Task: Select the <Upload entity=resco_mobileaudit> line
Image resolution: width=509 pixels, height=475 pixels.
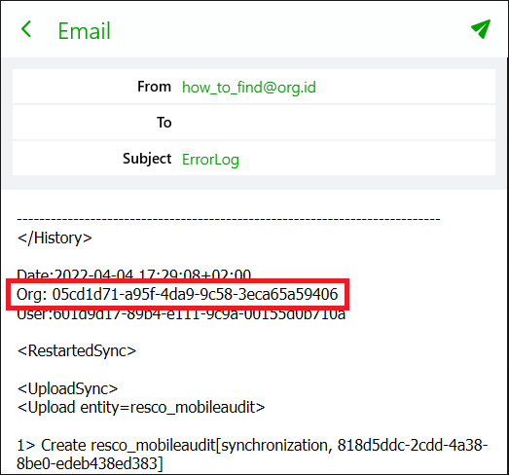Action: point(141,408)
